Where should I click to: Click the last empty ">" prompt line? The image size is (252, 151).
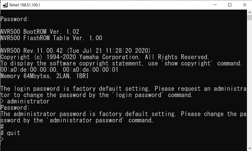click(x=2, y=140)
